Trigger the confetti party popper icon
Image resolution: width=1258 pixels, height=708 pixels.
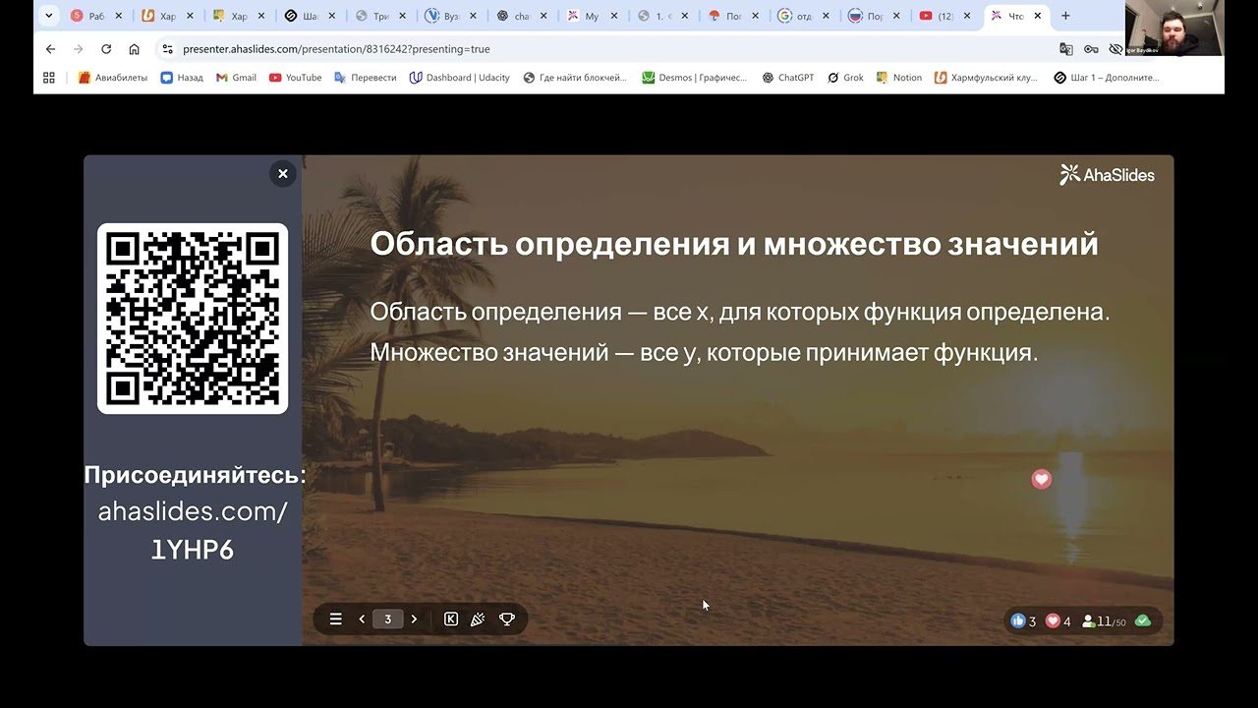[x=478, y=619]
